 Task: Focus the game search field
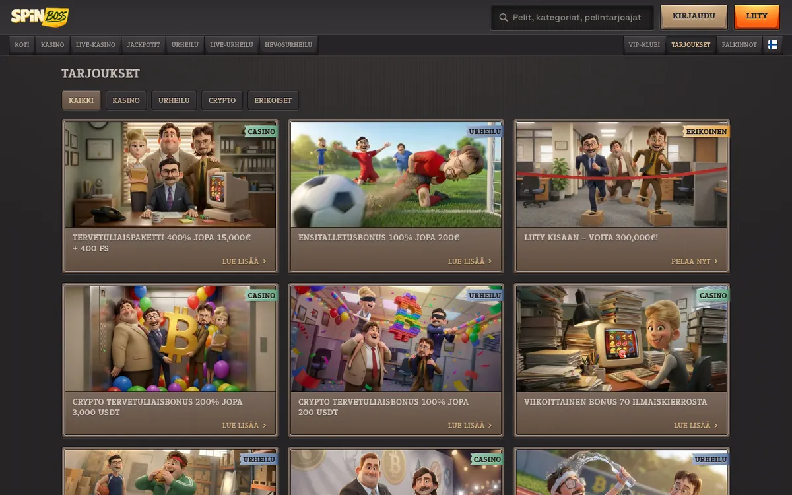pyautogui.click(x=572, y=18)
